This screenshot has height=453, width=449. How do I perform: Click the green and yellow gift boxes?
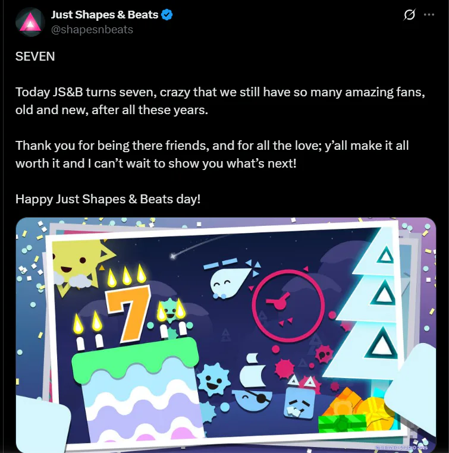(x=357, y=412)
